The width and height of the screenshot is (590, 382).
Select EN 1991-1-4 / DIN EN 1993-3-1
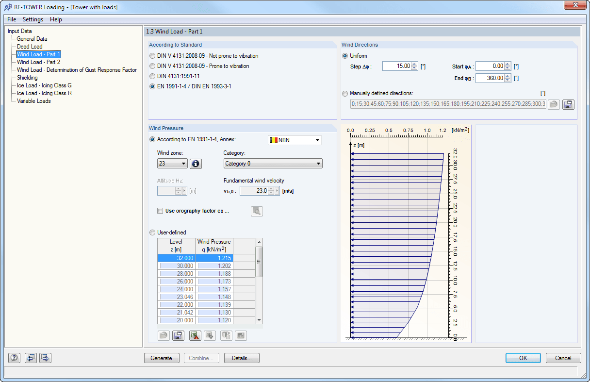pyautogui.click(x=152, y=86)
